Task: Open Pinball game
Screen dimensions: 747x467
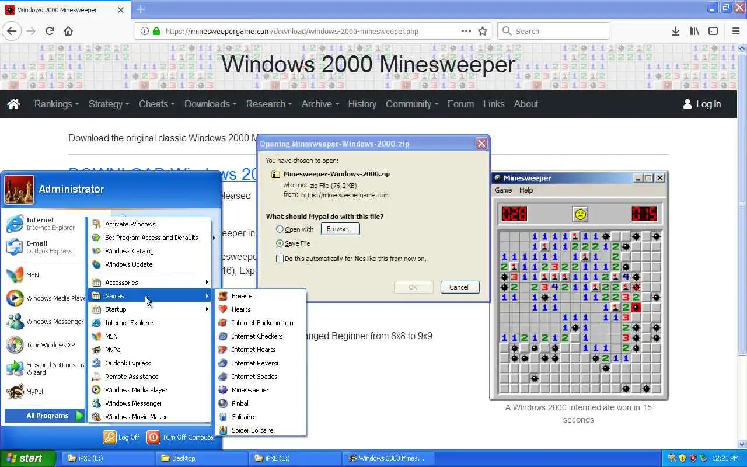Action: pyautogui.click(x=260, y=403)
